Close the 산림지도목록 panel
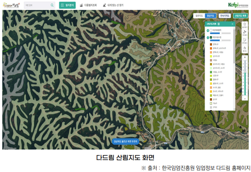The image size is (251, 172). point(233,24)
